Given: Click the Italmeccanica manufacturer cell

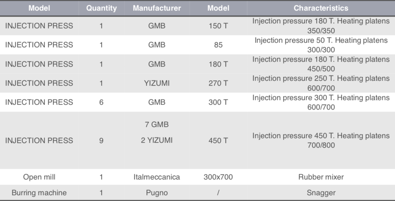Looking at the screenshot, I should click(x=157, y=177).
